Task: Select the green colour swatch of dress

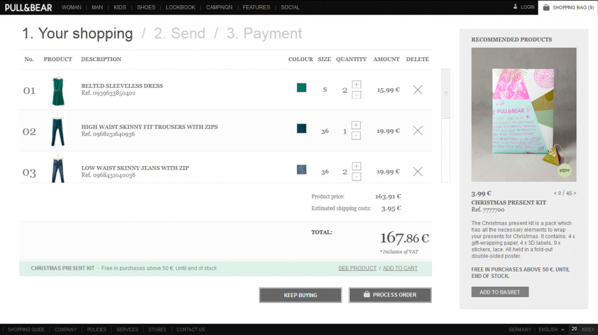Action: 301,88
